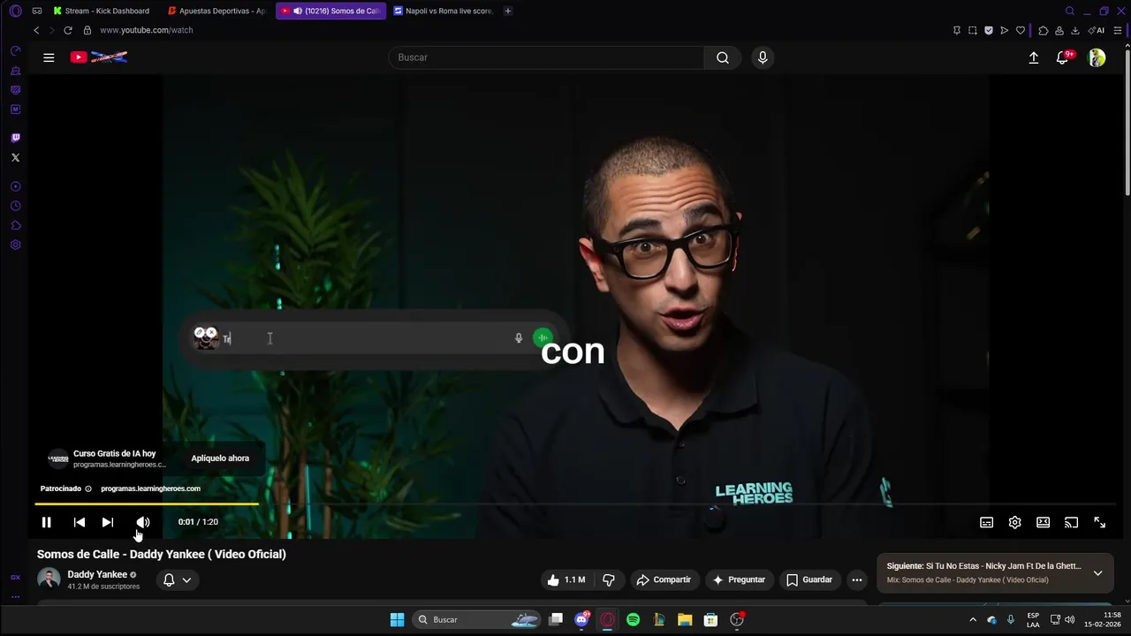Go back in browser history
This screenshot has width=1131, height=636.
pyautogui.click(x=36, y=30)
